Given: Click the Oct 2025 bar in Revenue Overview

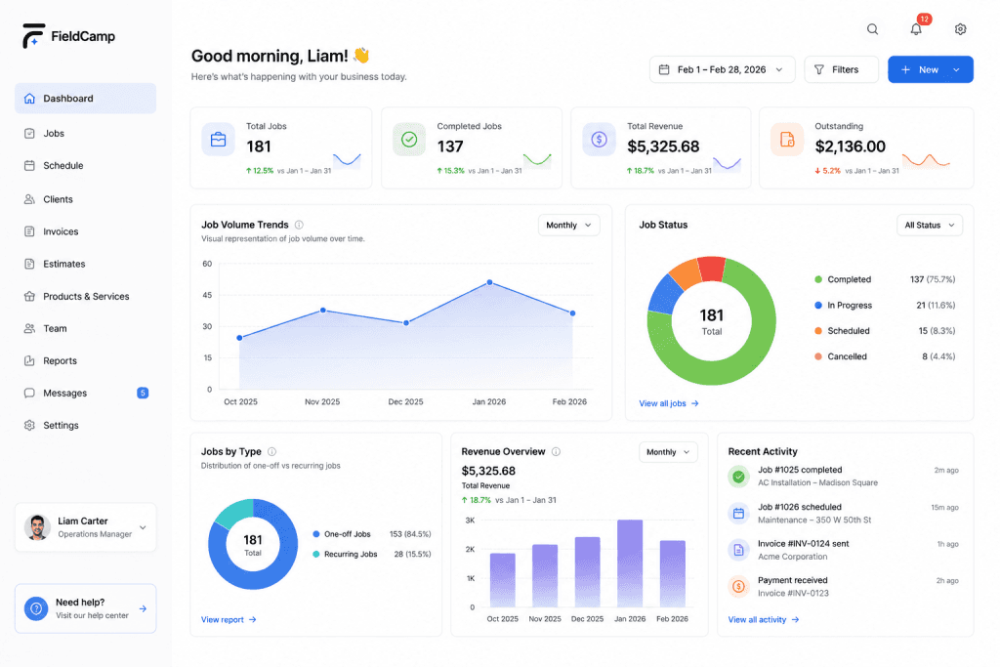Looking at the screenshot, I should 503,580.
